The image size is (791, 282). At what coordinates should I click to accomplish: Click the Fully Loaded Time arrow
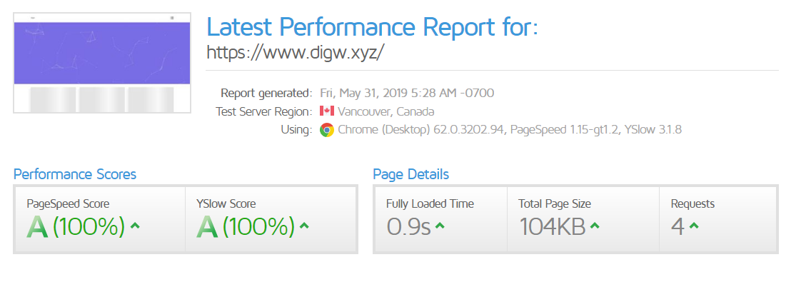[x=440, y=226]
